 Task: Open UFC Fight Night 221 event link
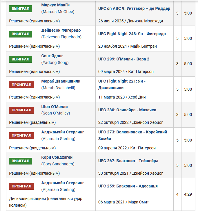(122, 85)
